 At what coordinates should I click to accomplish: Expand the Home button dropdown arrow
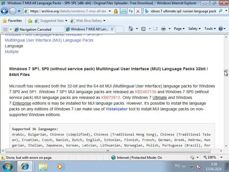click(137, 29)
